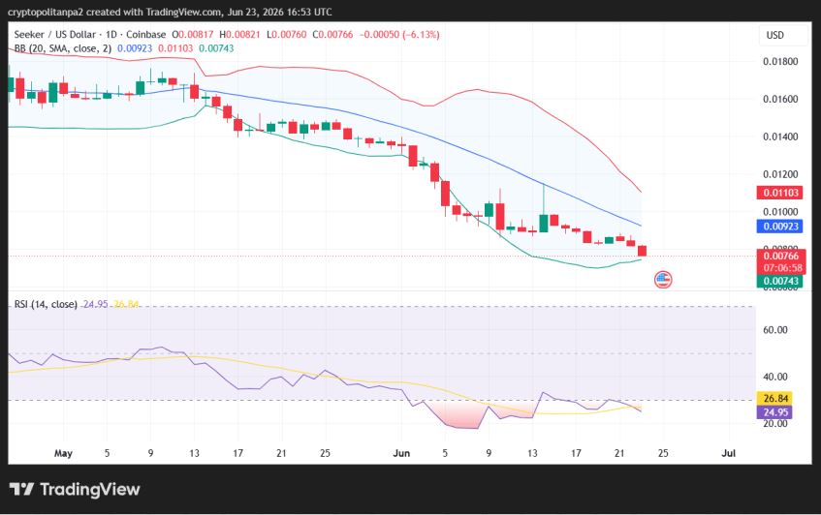Click the Bollinger basis value 0.00923 in legend

135,48
